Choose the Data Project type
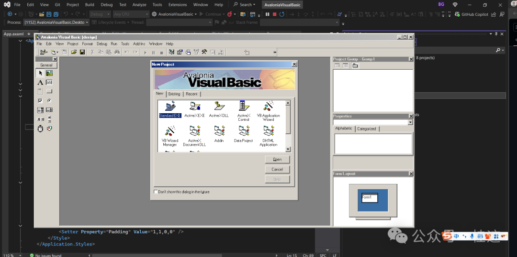This screenshot has height=257, width=517. (x=244, y=134)
